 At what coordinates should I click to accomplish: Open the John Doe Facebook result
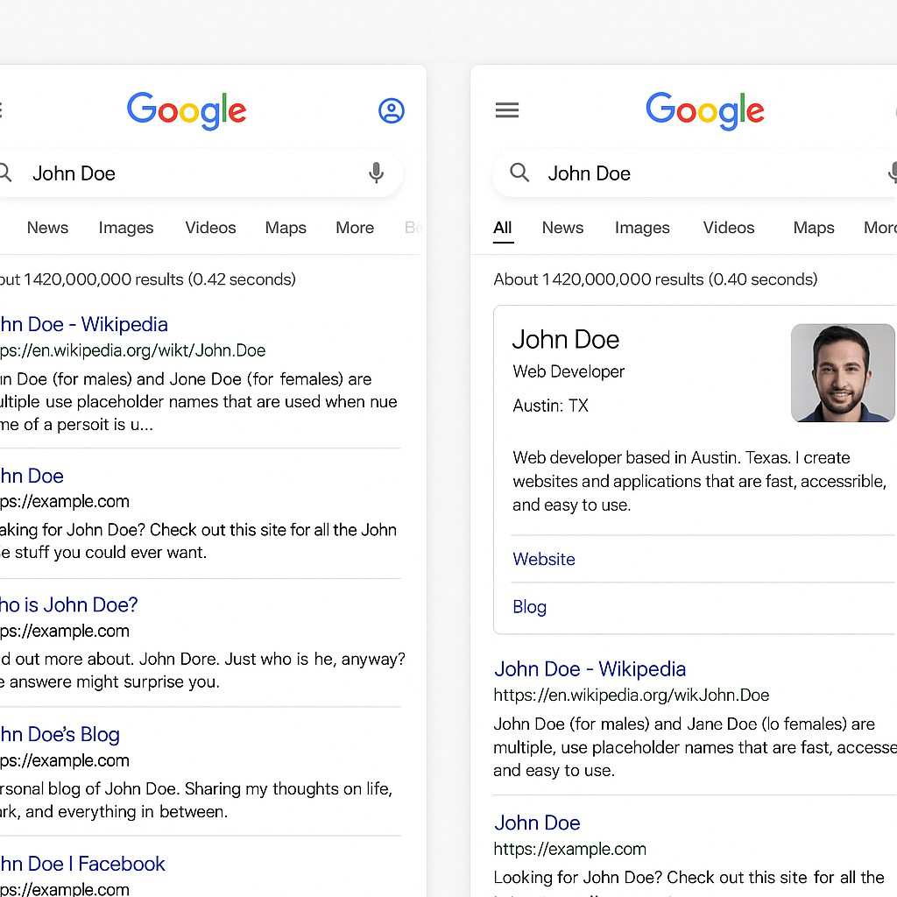83,864
